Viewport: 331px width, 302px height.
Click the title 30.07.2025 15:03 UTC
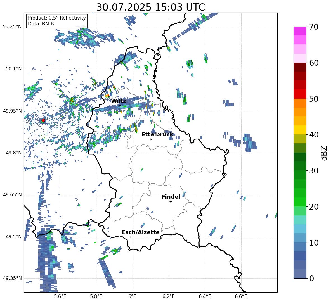pos(150,7)
